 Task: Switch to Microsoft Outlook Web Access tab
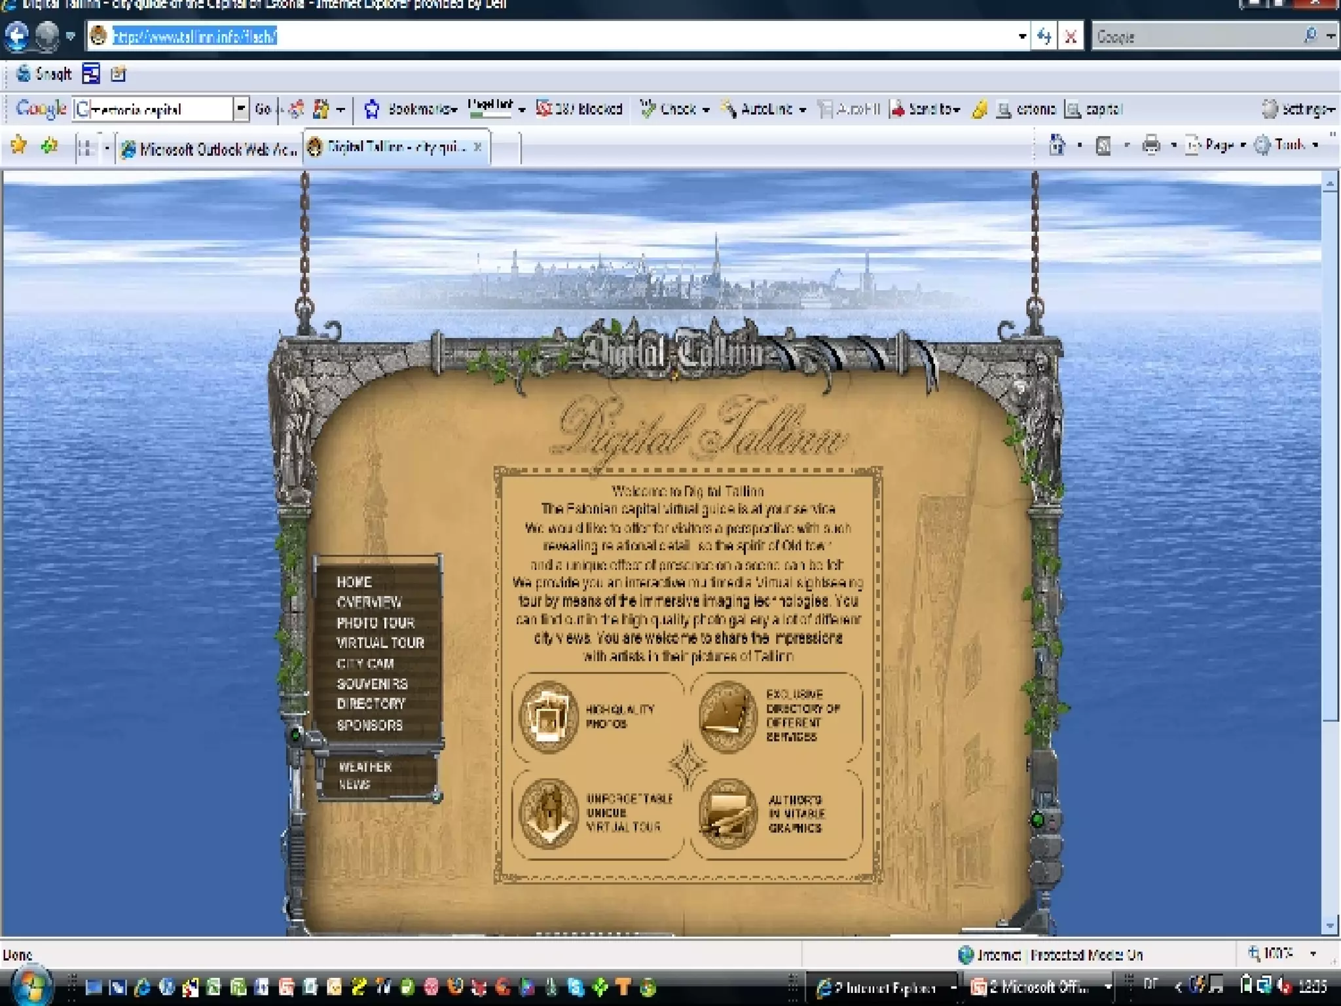pos(210,149)
